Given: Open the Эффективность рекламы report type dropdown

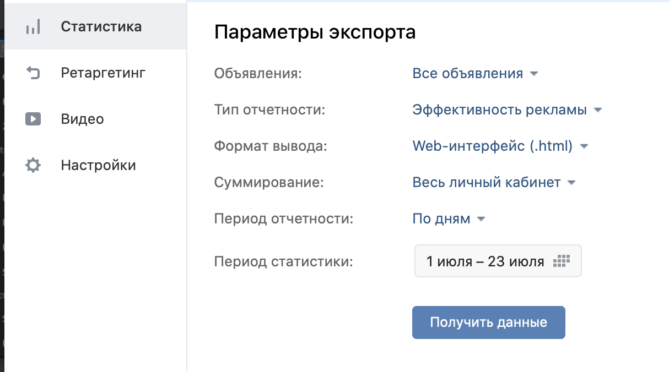Looking at the screenshot, I should tap(507, 110).
